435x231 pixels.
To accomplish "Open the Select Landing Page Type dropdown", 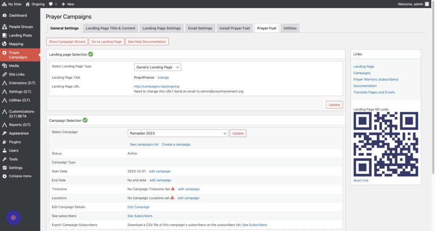I will (158, 67).
